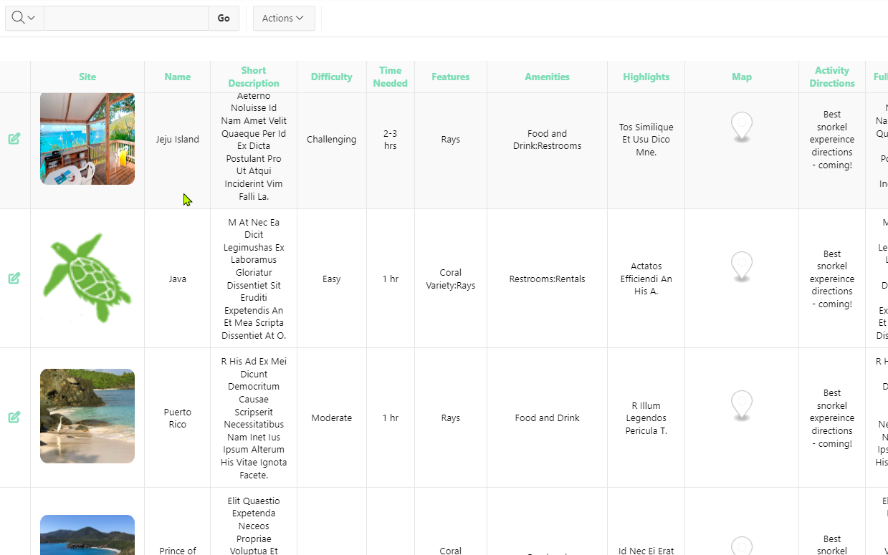Screen dimensions: 888x555
Task: Click the Activity Directions column header
Action: (831, 77)
